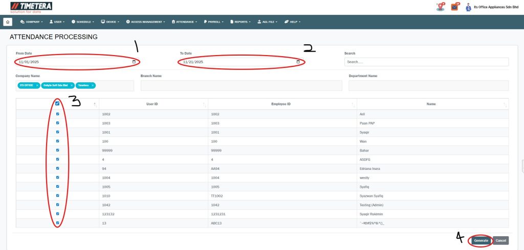
Task: Open the mail notifications icon
Action: pyautogui.click(x=454, y=7)
